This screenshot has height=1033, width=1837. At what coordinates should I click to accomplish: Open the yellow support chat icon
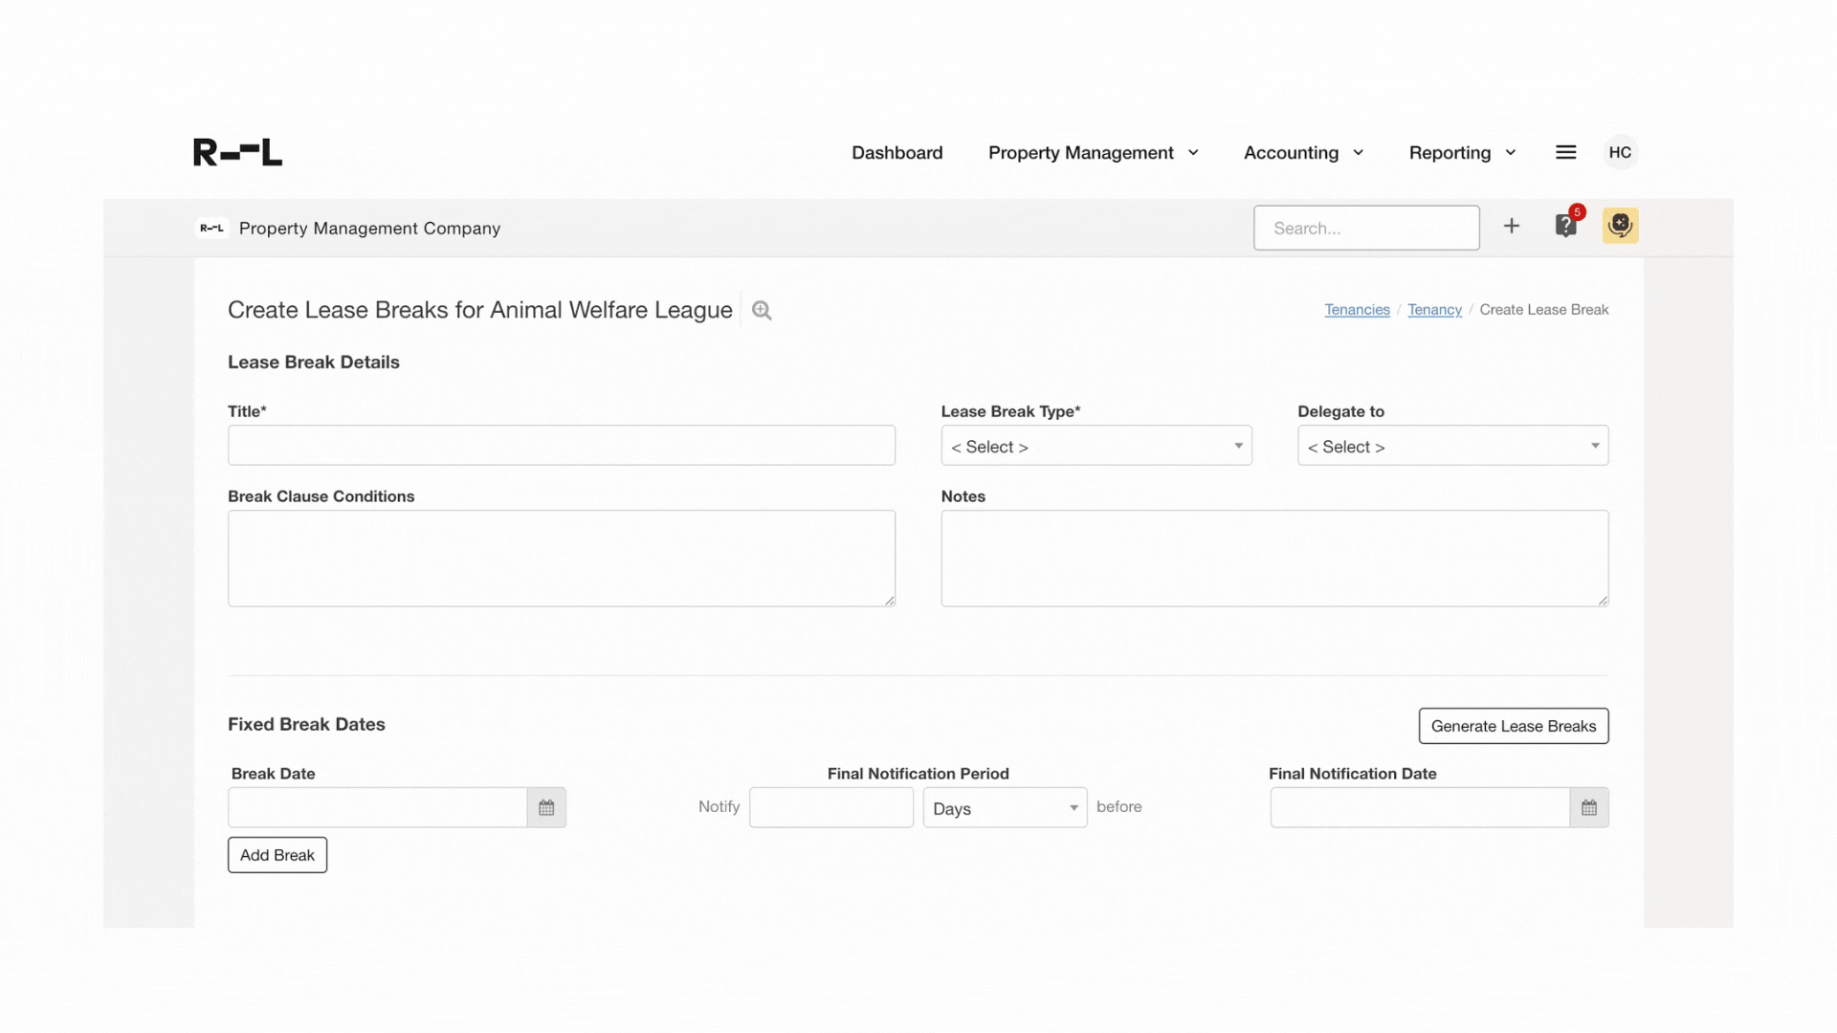(1620, 227)
